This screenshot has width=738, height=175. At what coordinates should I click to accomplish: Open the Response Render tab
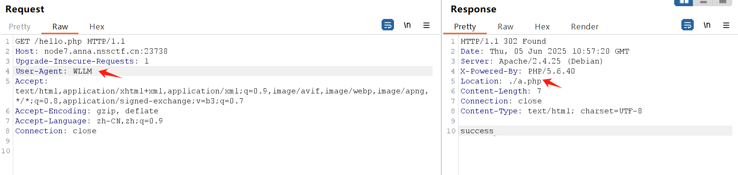(585, 27)
